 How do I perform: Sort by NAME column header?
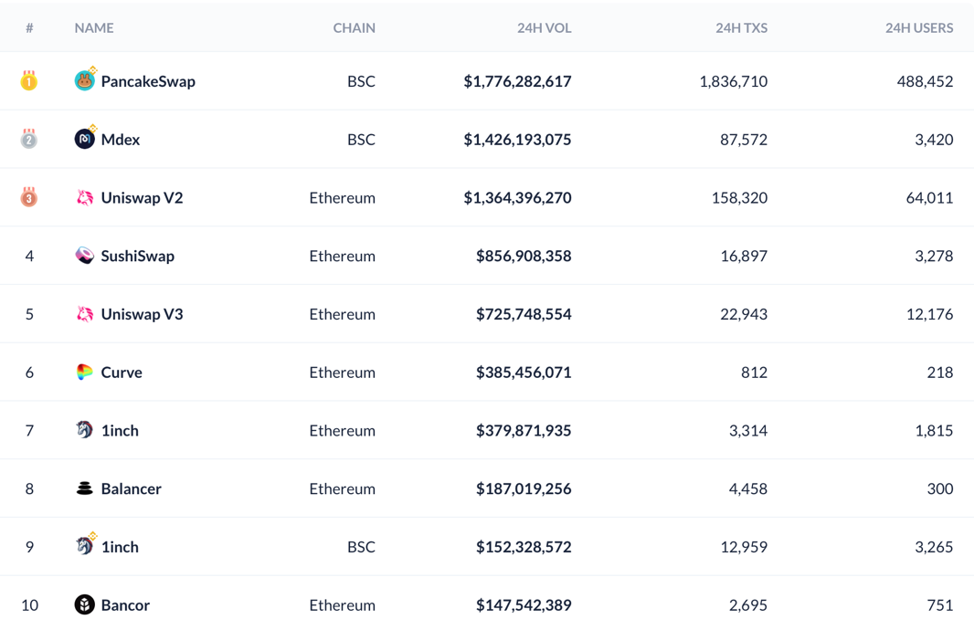(x=94, y=28)
